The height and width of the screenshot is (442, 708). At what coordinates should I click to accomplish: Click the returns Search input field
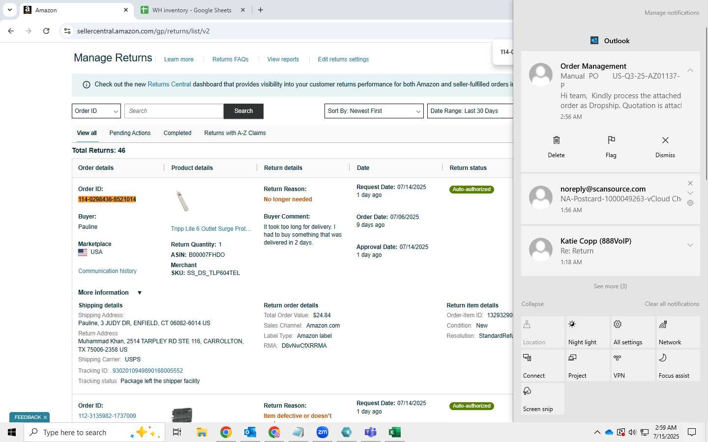point(174,111)
